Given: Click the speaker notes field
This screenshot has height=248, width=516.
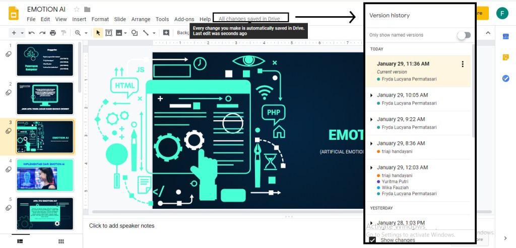Looking at the screenshot, I should coord(202,226).
